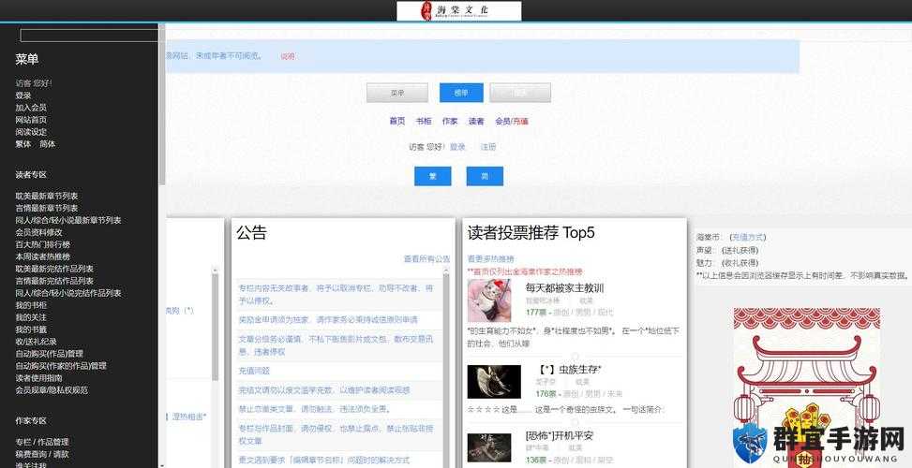The height and width of the screenshot is (468, 912).
Task: Click the red lantern gate banner image
Action: coord(807,388)
